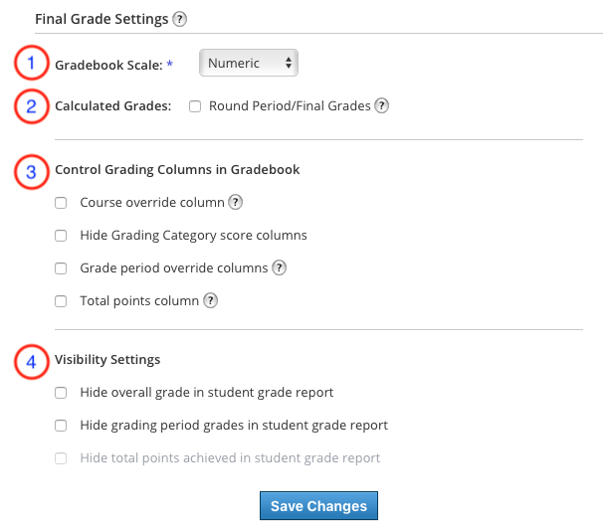Image resolution: width=610 pixels, height=529 pixels.
Task: Click the Save Changes button
Action: tap(318, 506)
